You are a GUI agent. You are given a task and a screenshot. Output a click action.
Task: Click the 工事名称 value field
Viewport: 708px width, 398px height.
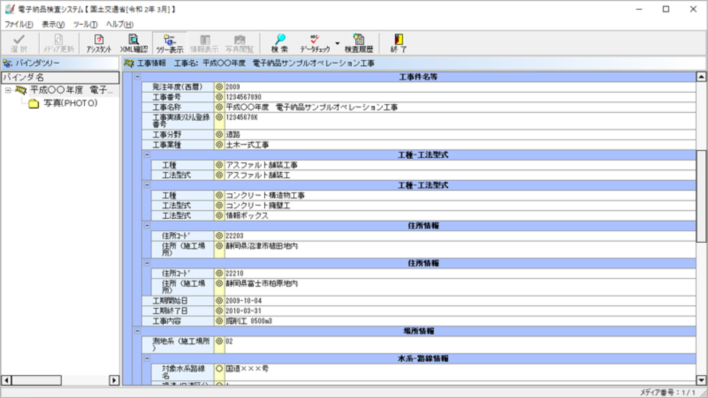(x=312, y=107)
